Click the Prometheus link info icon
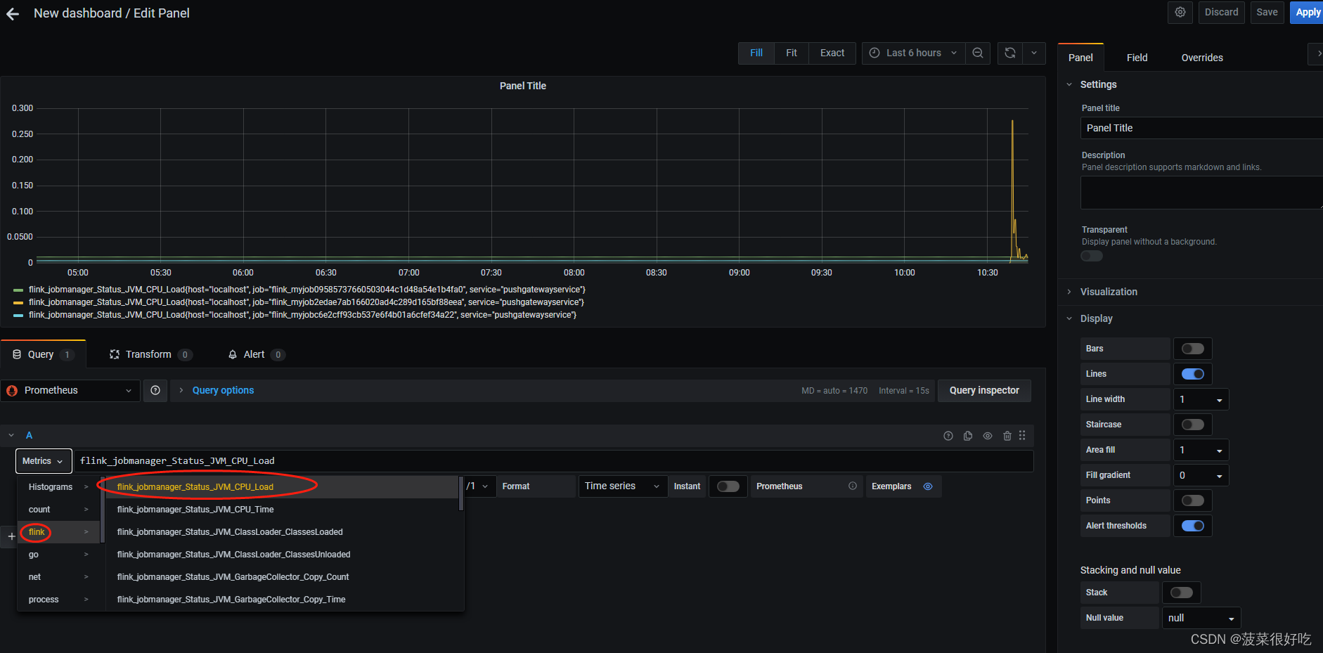Image resolution: width=1323 pixels, height=653 pixels. point(853,486)
